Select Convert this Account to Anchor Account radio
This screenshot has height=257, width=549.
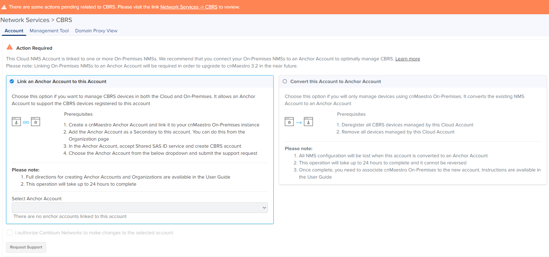285,81
